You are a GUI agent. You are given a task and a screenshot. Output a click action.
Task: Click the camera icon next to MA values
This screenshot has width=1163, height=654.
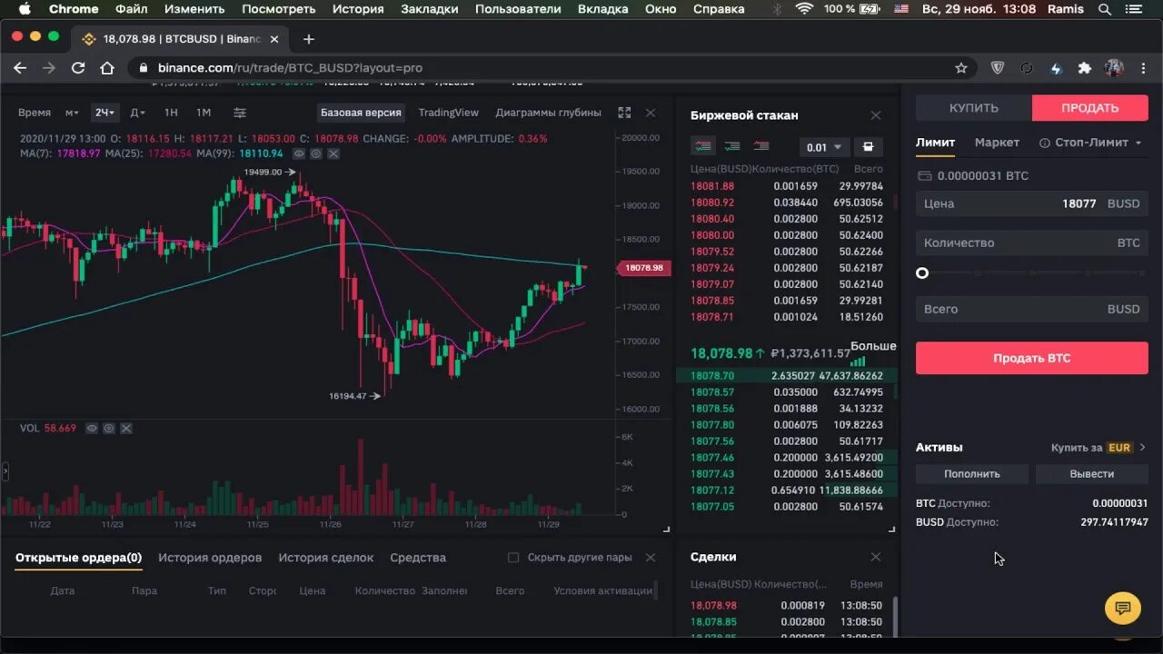(313, 154)
